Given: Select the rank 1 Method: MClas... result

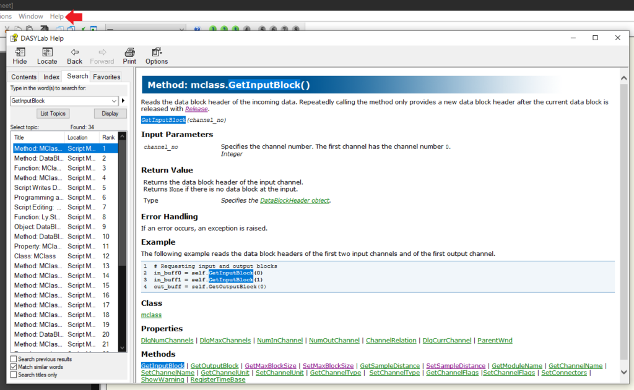Looking at the screenshot, I should (x=65, y=148).
